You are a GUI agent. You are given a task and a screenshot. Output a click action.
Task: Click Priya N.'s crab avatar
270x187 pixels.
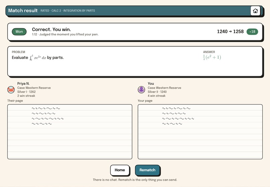[x=11, y=89]
